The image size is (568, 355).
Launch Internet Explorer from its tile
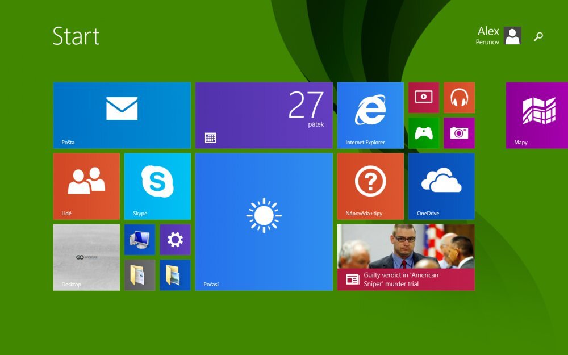370,115
